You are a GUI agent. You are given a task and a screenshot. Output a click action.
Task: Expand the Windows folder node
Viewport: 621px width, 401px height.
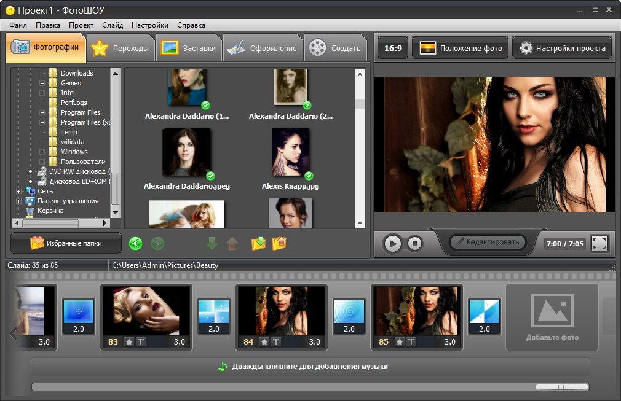tap(42, 152)
